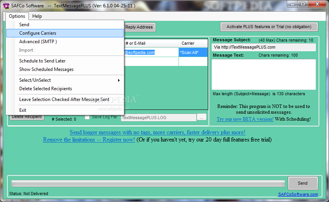Visit the SAFCoSoftware.com link

pyautogui.click(x=298, y=194)
